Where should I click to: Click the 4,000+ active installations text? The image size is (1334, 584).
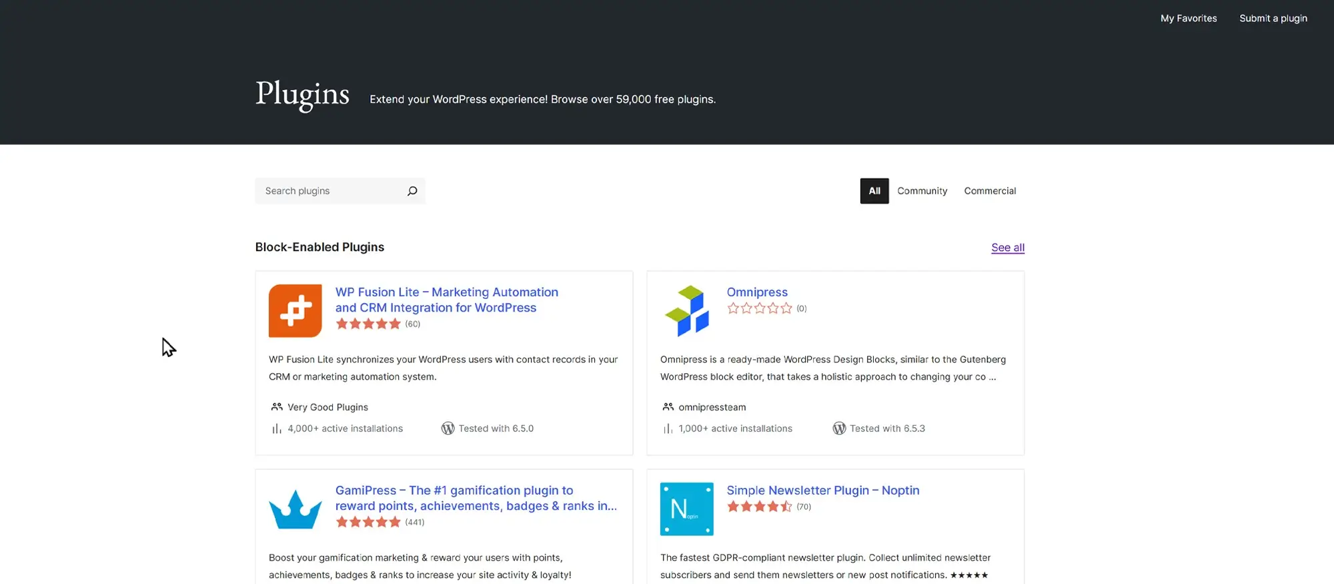click(x=345, y=428)
